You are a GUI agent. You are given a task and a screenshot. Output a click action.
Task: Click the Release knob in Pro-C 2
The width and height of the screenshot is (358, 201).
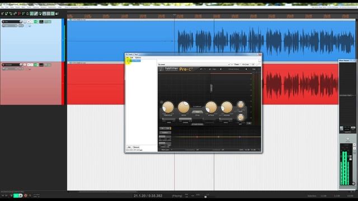coord(227,107)
